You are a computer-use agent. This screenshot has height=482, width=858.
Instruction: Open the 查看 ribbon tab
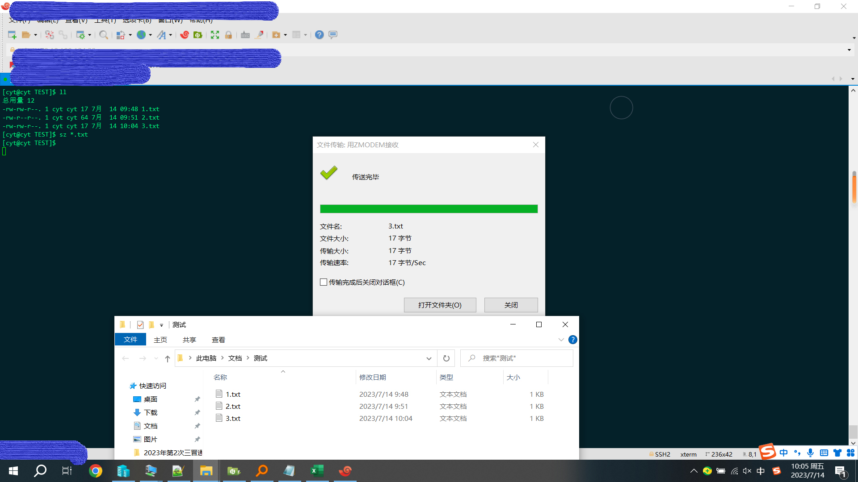(x=219, y=340)
